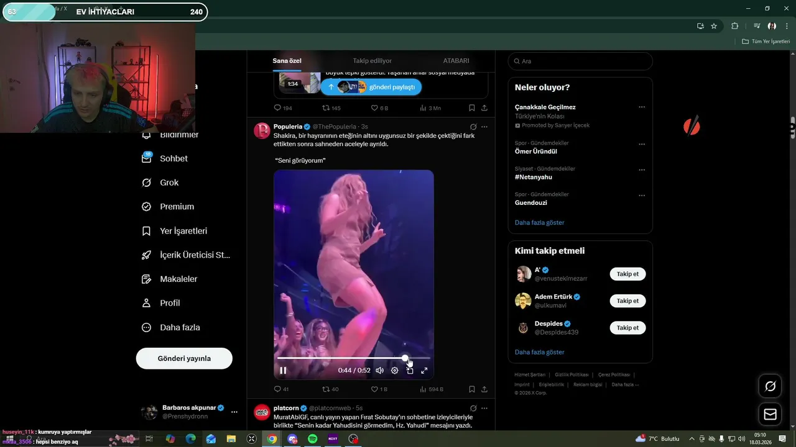796x447 pixels.
Task: Open options for the Guendouzi trend
Action: (x=642, y=196)
